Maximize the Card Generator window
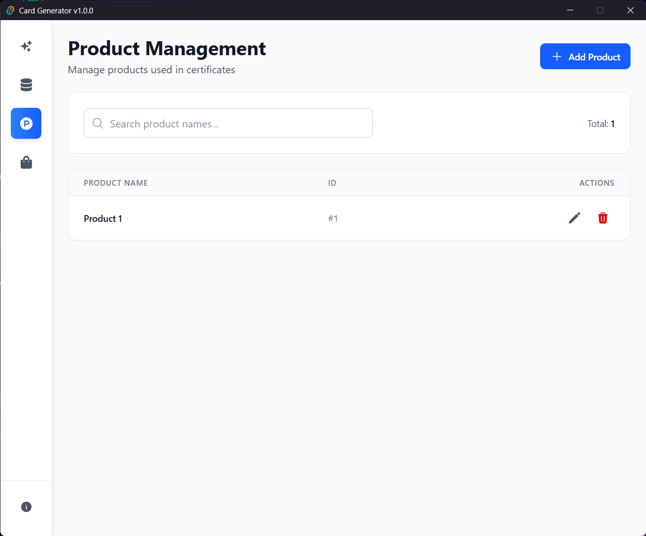The width and height of the screenshot is (646, 536). point(600,10)
